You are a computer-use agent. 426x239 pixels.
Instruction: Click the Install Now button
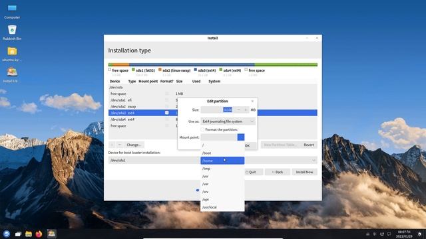pos(304,172)
